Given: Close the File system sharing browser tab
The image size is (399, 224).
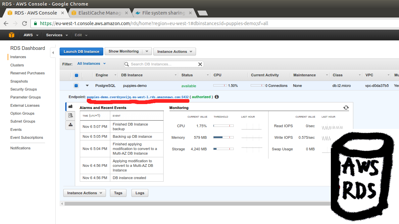Looking at the screenshot, I should pos(190,13).
